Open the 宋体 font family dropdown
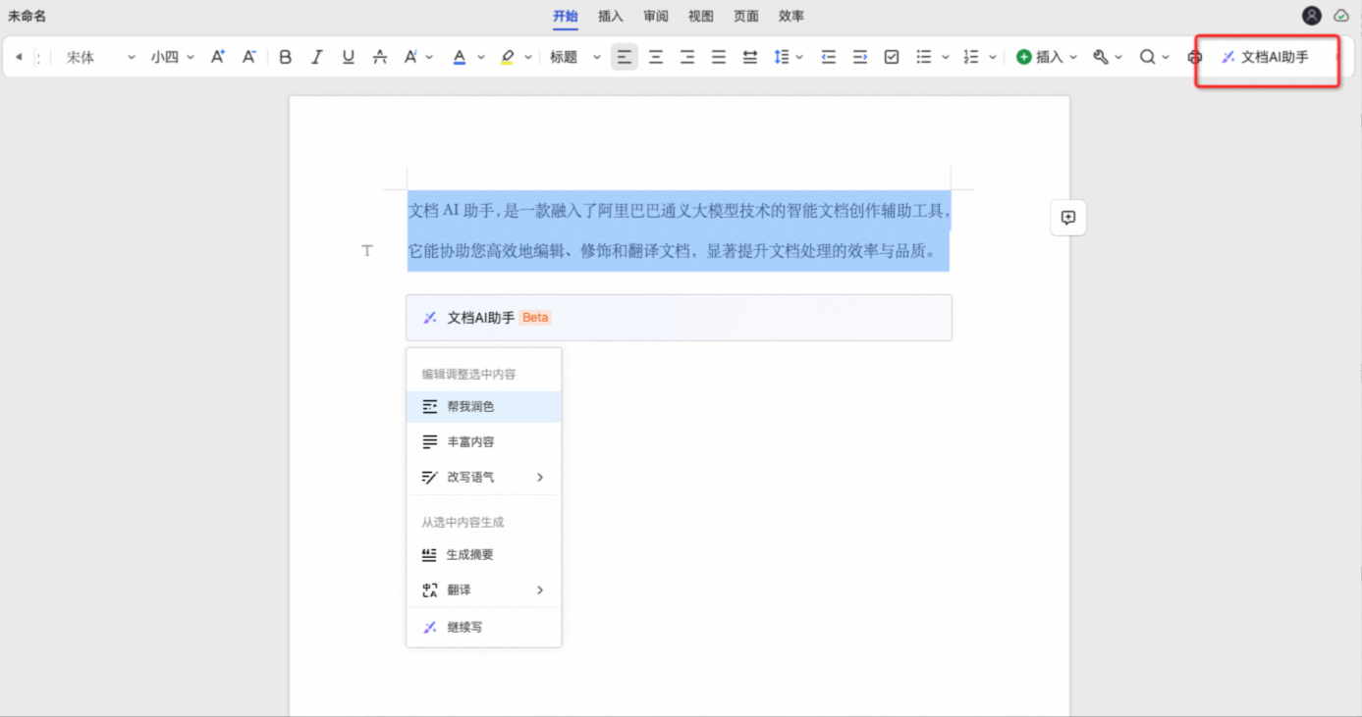Image resolution: width=1362 pixels, height=717 pixels. click(101, 57)
